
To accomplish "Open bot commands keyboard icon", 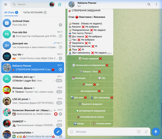I will pos(139,132).
